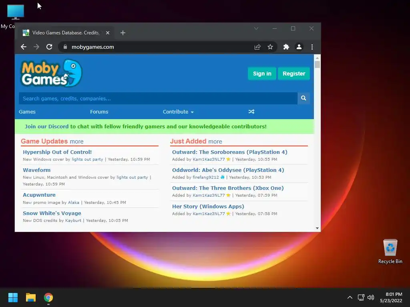
Task: Click the MobyGames logo
Action: [51, 73]
